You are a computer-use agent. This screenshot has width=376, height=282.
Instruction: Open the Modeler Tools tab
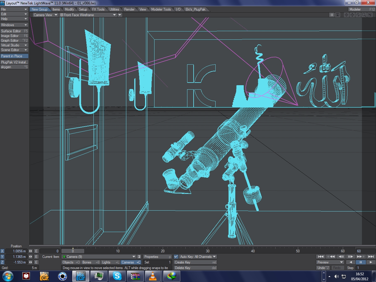pyautogui.click(x=161, y=9)
